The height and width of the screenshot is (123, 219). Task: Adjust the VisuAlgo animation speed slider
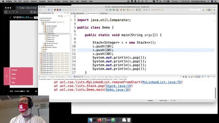tap(20, 91)
